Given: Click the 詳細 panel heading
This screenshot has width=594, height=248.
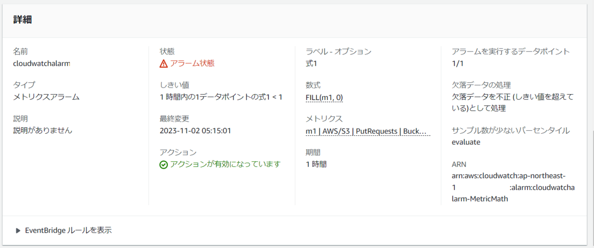Looking at the screenshot, I should [x=23, y=19].
